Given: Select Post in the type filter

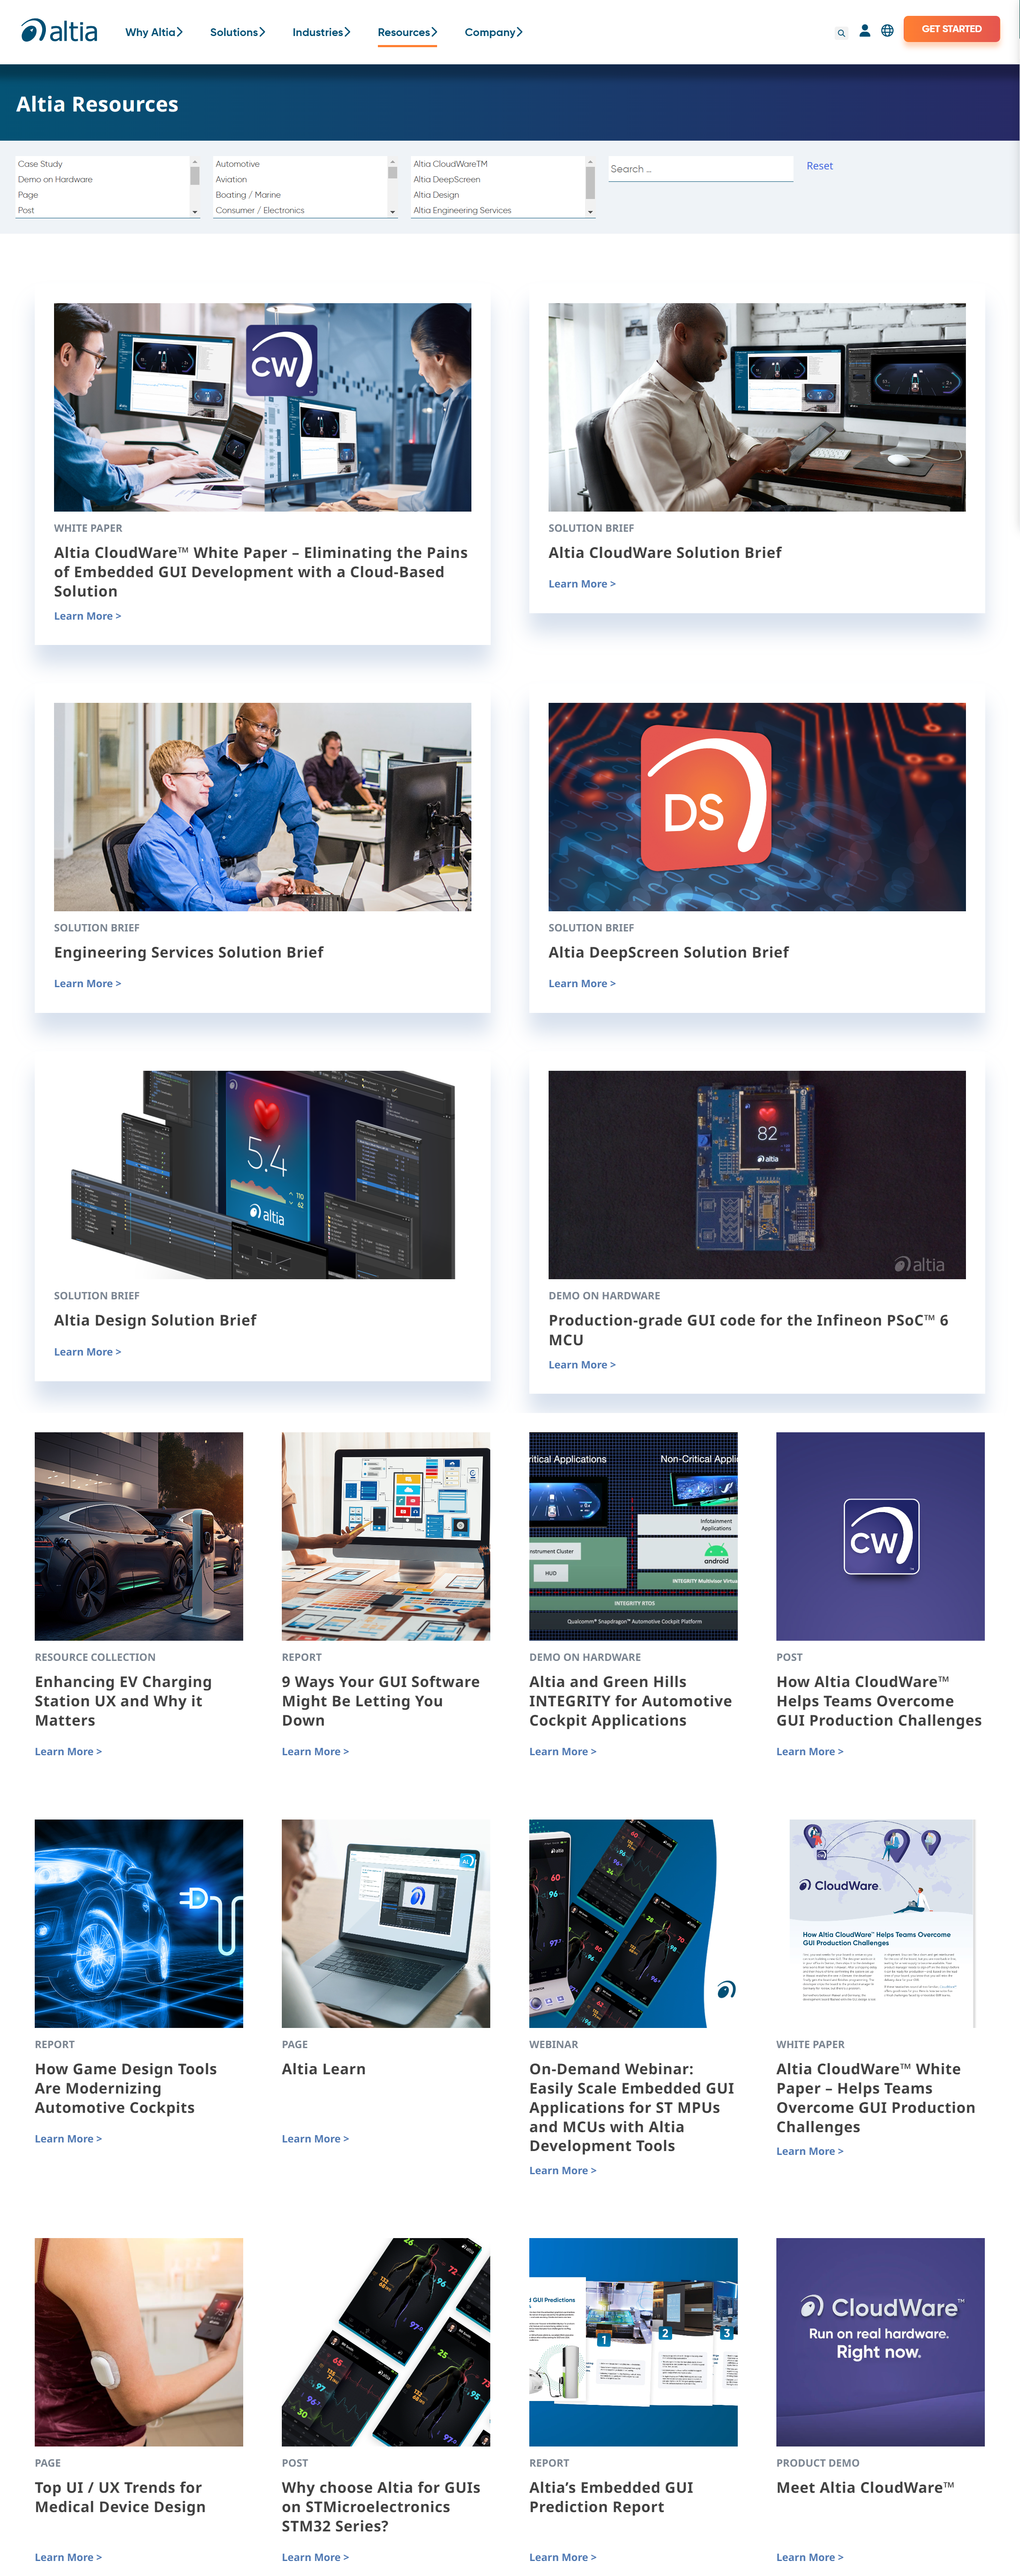Looking at the screenshot, I should (102, 210).
